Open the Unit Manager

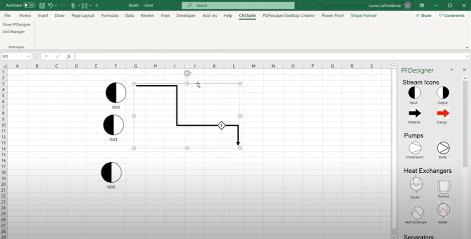pos(13,31)
